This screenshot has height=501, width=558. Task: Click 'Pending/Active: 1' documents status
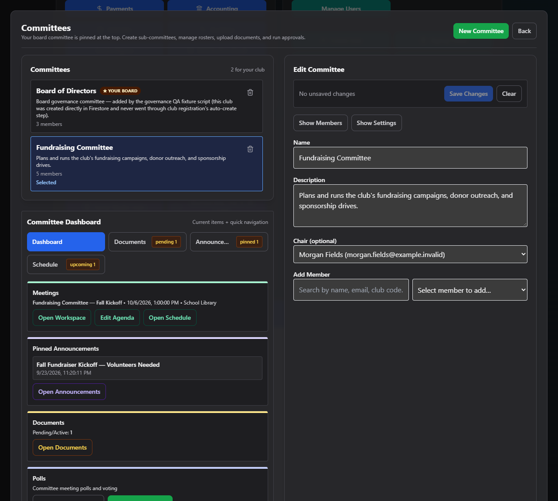point(52,433)
